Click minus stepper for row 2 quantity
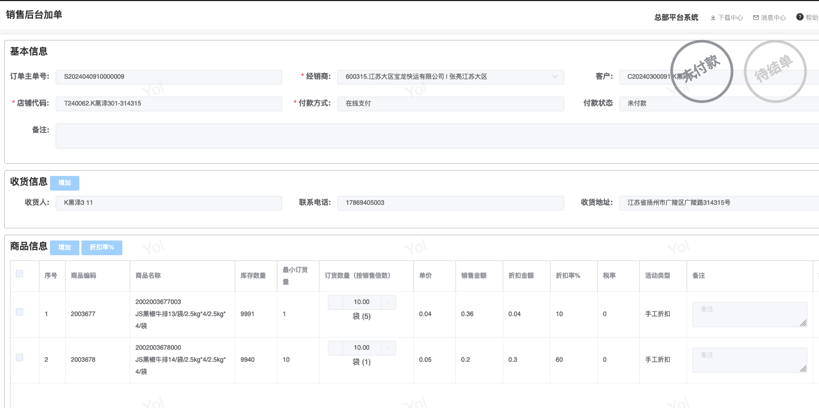Image resolution: width=819 pixels, height=408 pixels. click(335, 348)
